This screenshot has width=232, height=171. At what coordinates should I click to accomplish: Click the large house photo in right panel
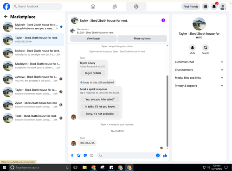pyautogui.click(x=199, y=24)
